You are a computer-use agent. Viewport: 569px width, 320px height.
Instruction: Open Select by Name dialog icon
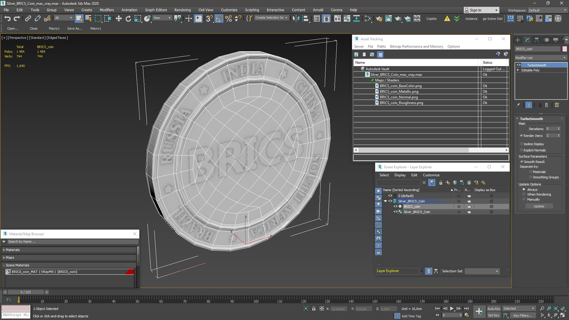coord(88,19)
